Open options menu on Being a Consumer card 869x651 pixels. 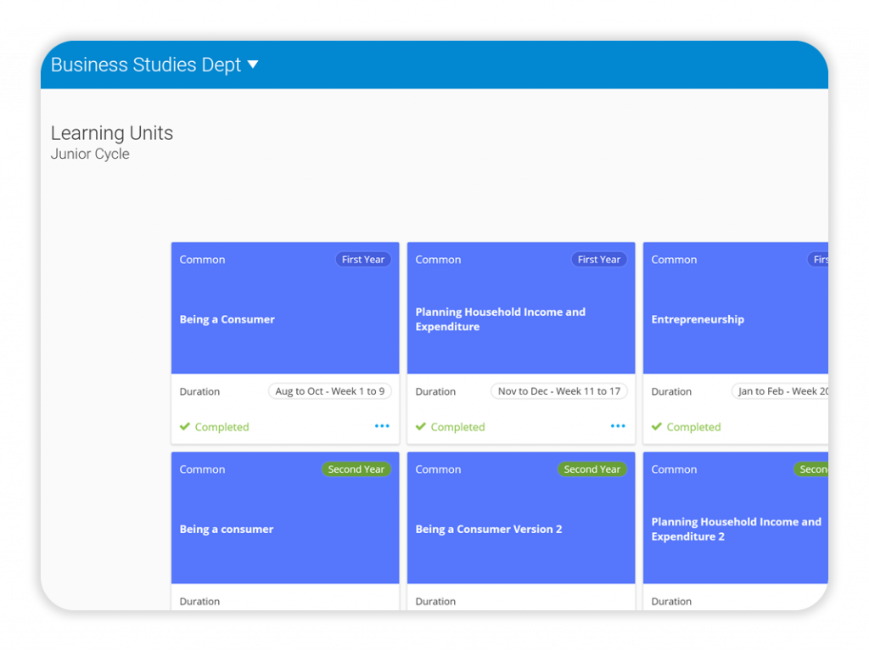click(x=381, y=426)
